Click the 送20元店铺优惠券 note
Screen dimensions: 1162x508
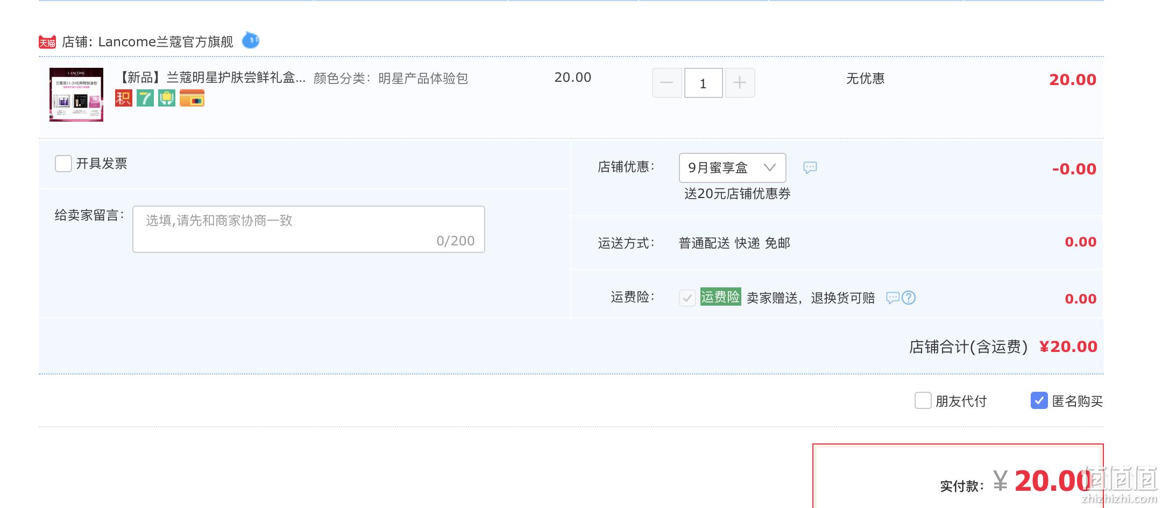pyautogui.click(x=738, y=194)
